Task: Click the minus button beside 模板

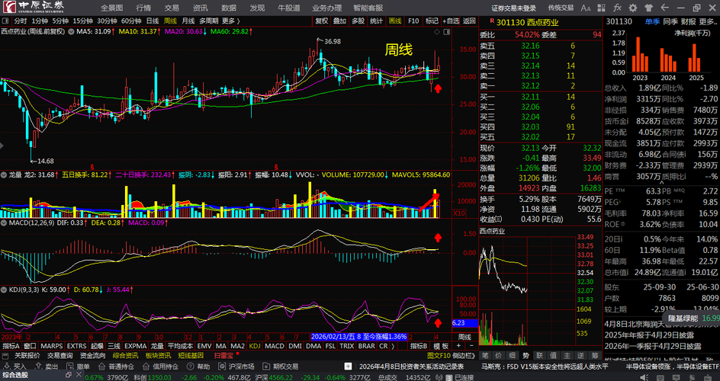Action: pos(470,346)
